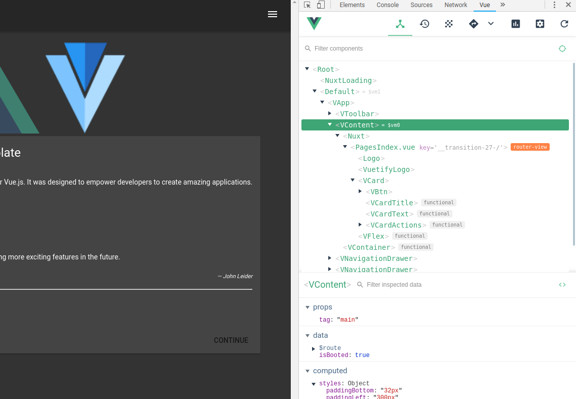Image resolution: width=576 pixels, height=399 pixels.
Task: Collapse the Nuxt node arrow
Action: click(x=337, y=136)
